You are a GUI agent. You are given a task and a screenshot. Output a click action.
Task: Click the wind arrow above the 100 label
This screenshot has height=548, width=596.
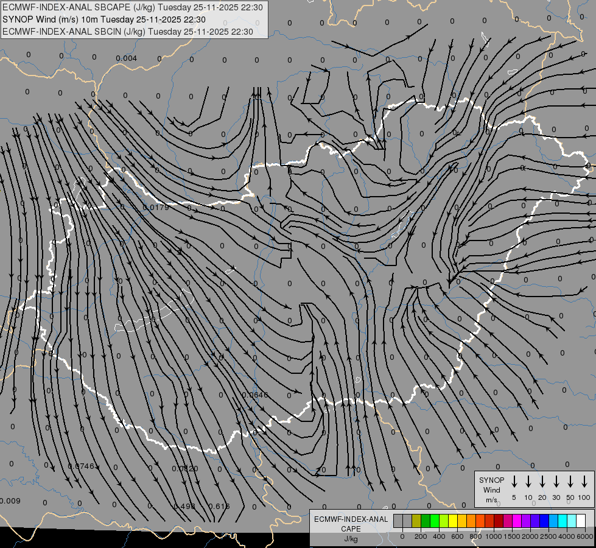(x=584, y=482)
